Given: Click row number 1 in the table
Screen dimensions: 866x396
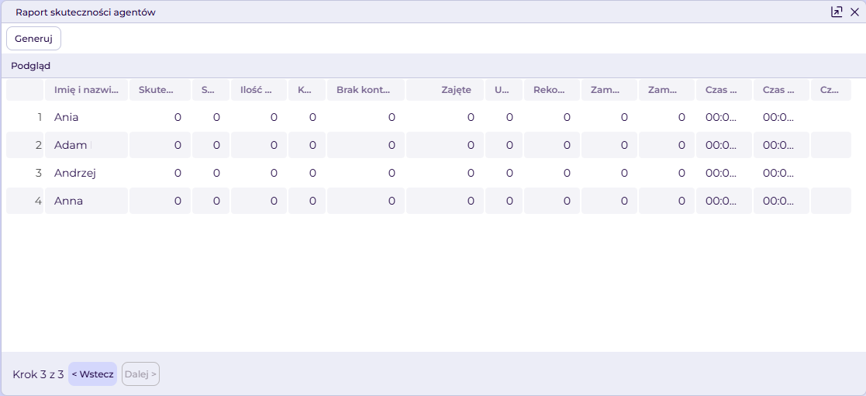Looking at the screenshot, I should pyautogui.click(x=25, y=117).
